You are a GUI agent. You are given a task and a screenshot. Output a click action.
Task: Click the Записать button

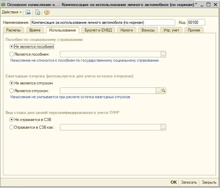pyautogui.click(x=189, y=182)
